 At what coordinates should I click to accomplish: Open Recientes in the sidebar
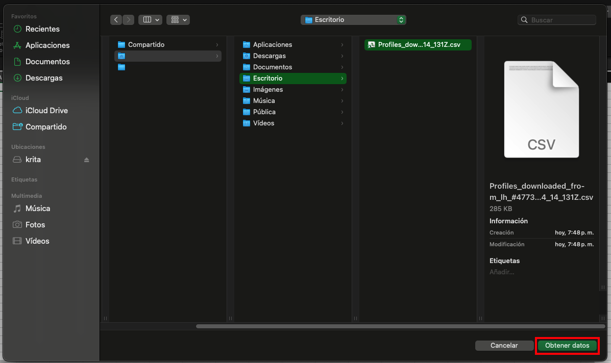42,29
